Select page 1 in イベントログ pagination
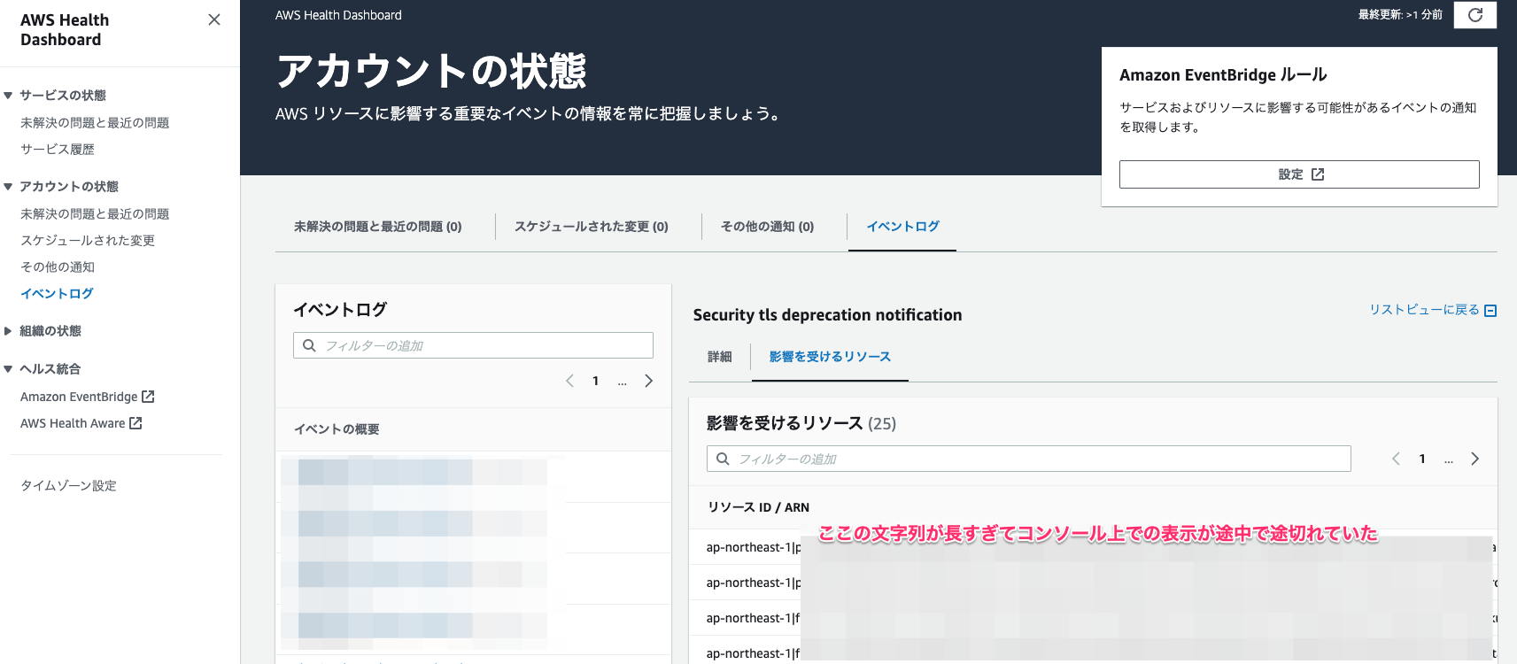Image resolution: width=1517 pixels, height=664 pixels. (x=596, y=381)
